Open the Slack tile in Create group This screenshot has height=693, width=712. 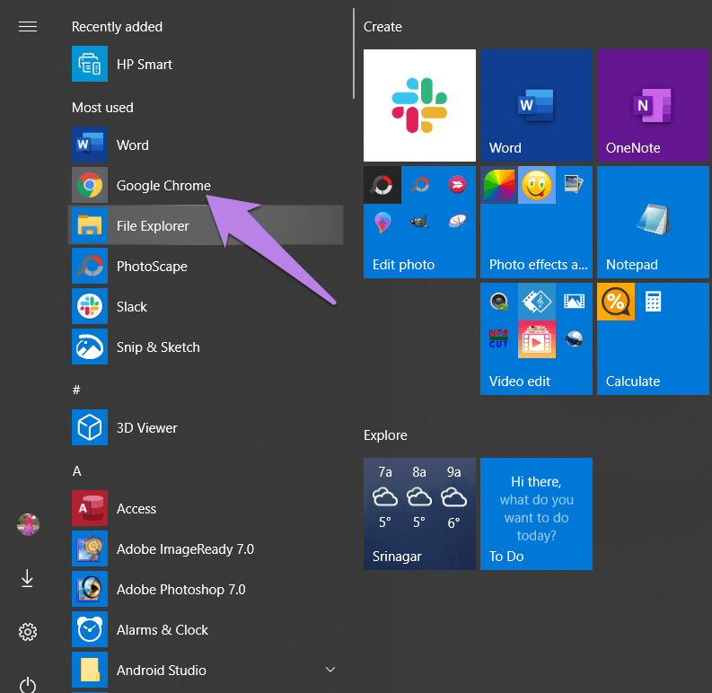coord(419,105)
